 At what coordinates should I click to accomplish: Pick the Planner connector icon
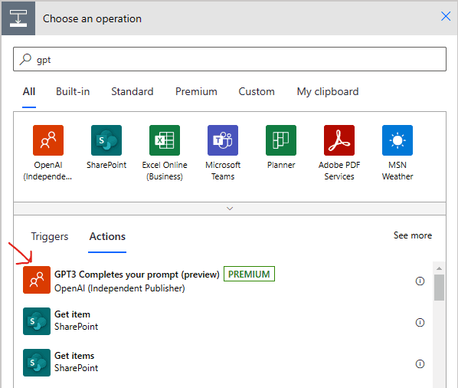[x=281, y=140]
